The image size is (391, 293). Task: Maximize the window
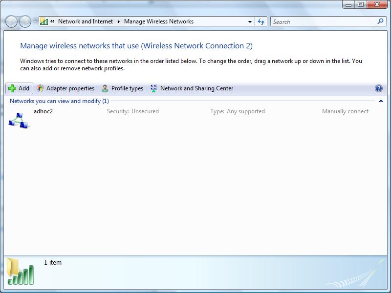(361, 5)
